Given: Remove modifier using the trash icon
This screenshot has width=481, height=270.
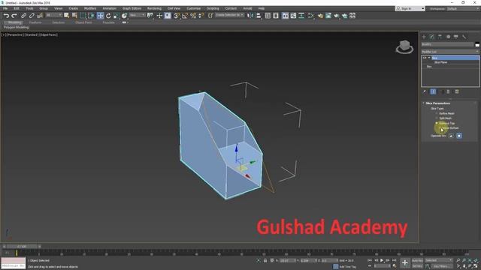Looking at the screenshot, I should pyautogui.click(x=448, y=91).
